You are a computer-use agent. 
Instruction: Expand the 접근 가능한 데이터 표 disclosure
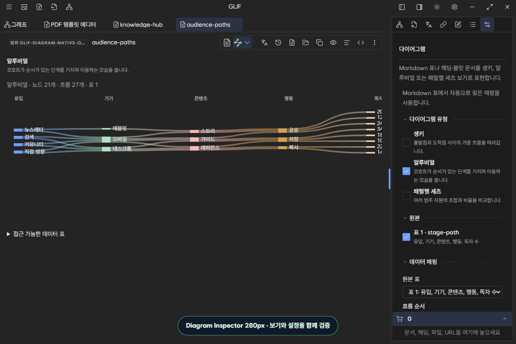coord(36,234)
